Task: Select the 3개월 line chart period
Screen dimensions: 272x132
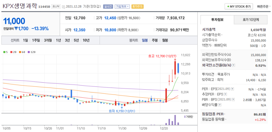Action: (48, 40)
